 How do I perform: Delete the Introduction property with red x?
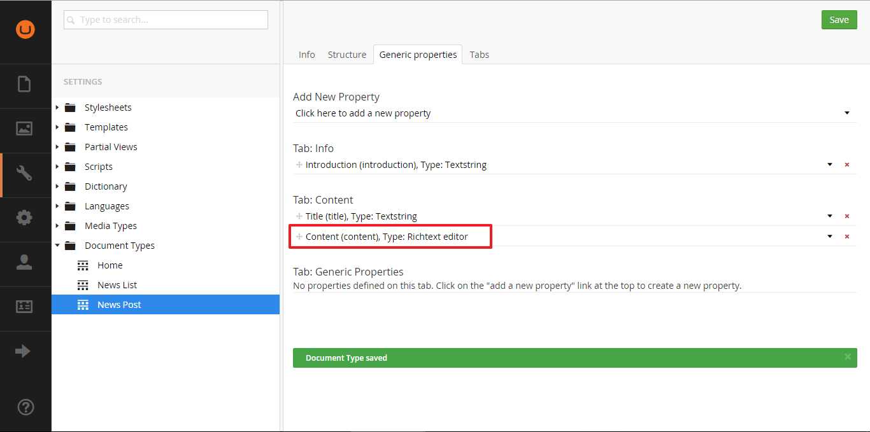pos(847,165)
